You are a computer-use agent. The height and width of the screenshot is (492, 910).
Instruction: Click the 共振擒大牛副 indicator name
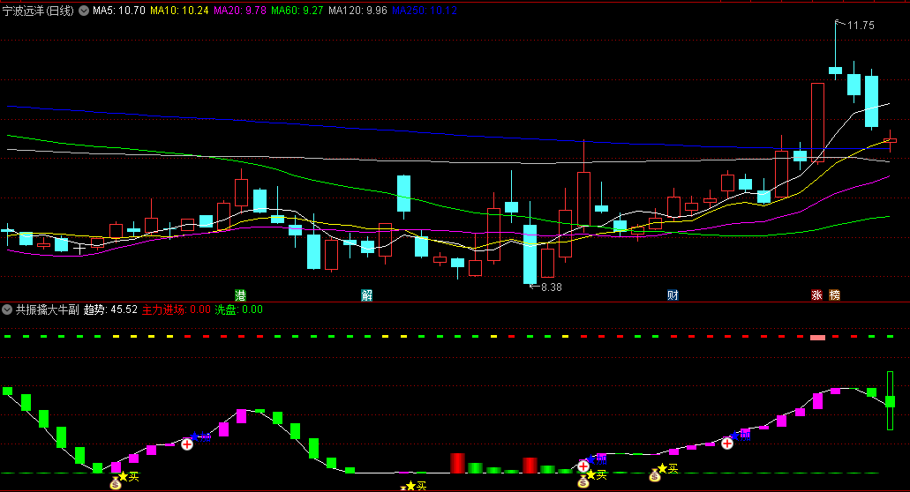click(x=47, y=309)
